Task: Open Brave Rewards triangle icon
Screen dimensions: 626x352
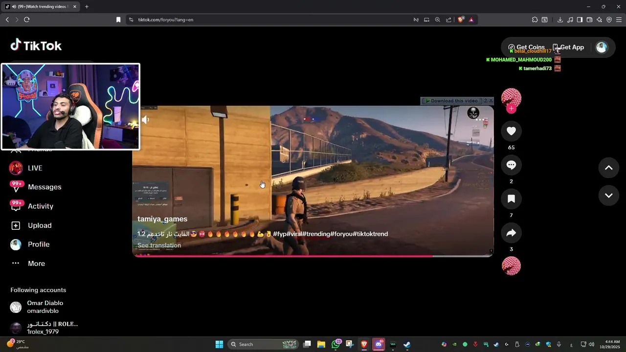Action: point(471,20)
